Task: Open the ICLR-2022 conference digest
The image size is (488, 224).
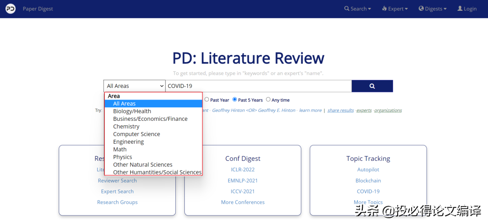Action: pyautogui.click(x=243, y=169)
